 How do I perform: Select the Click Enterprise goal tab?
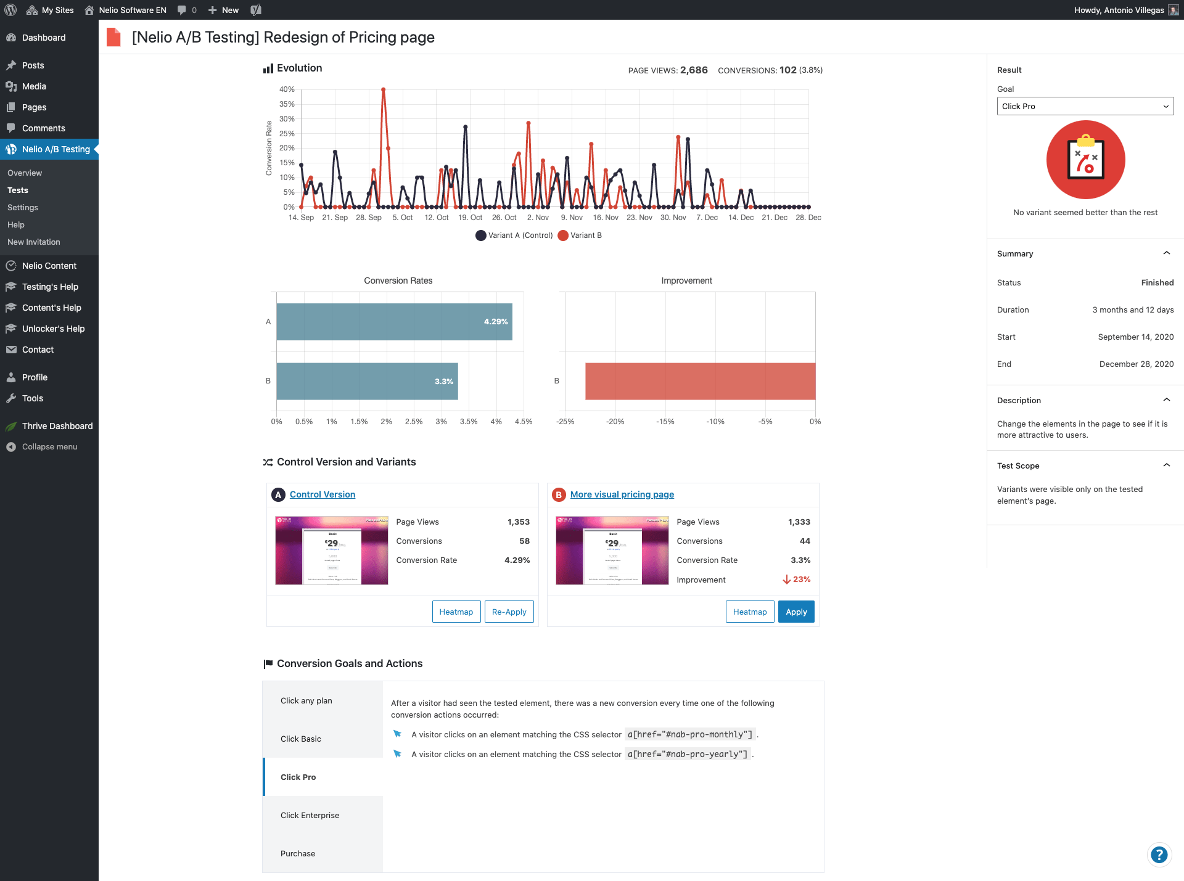click(310, 815)
